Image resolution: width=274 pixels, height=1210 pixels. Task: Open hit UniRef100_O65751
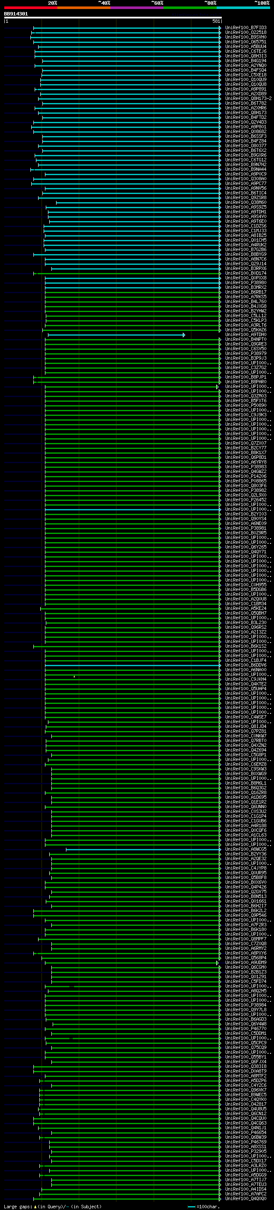245,42
